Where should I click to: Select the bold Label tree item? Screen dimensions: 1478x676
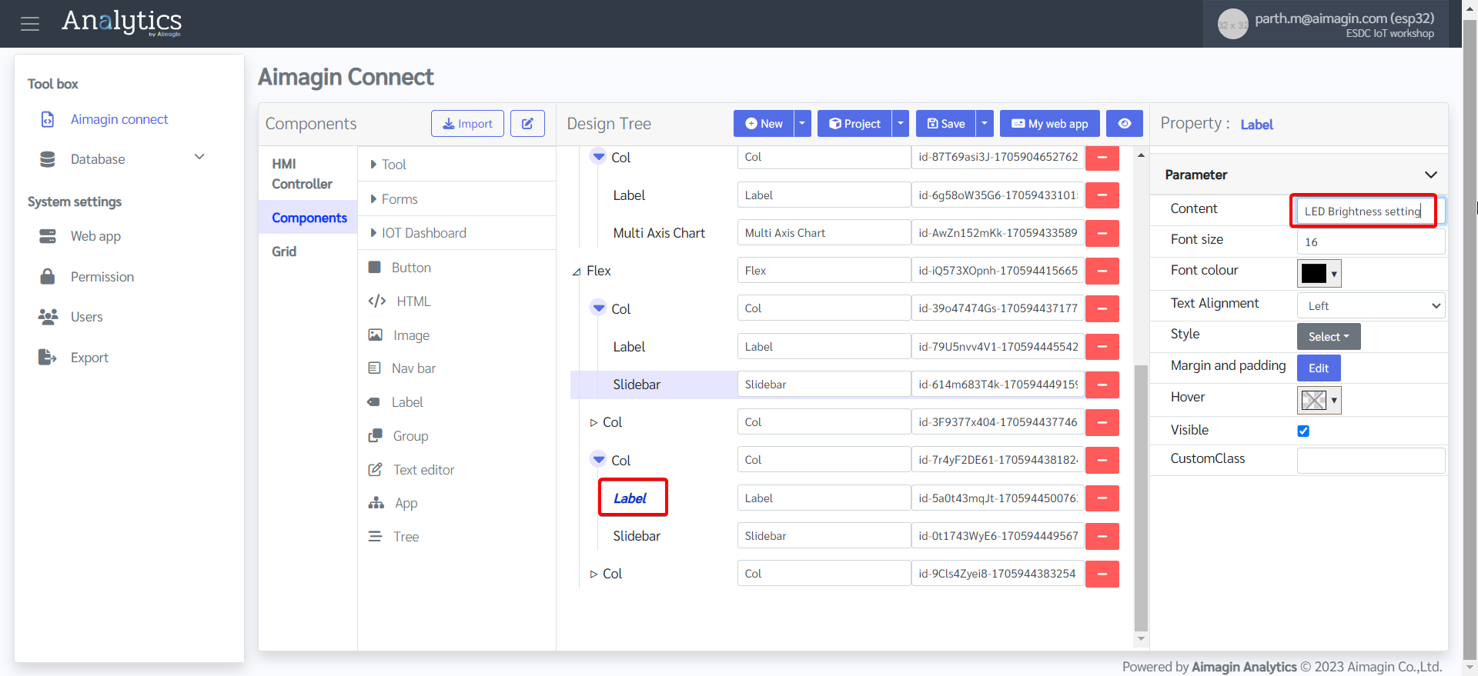(630, 498)
